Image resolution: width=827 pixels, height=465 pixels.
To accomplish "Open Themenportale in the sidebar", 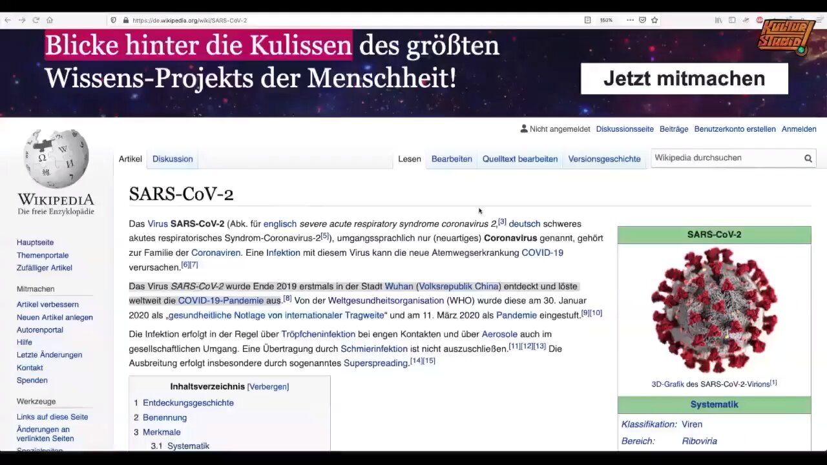I will (43, 255).
